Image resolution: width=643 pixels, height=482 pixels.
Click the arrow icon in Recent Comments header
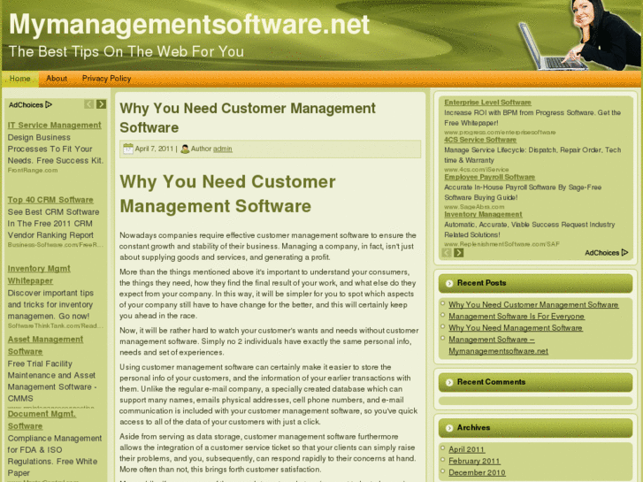[x=449, y=382]
